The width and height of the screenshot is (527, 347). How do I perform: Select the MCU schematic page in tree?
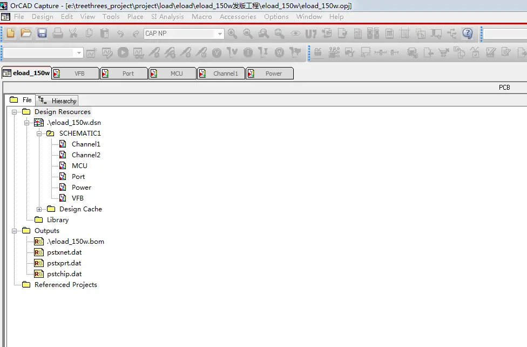point(79,165)
